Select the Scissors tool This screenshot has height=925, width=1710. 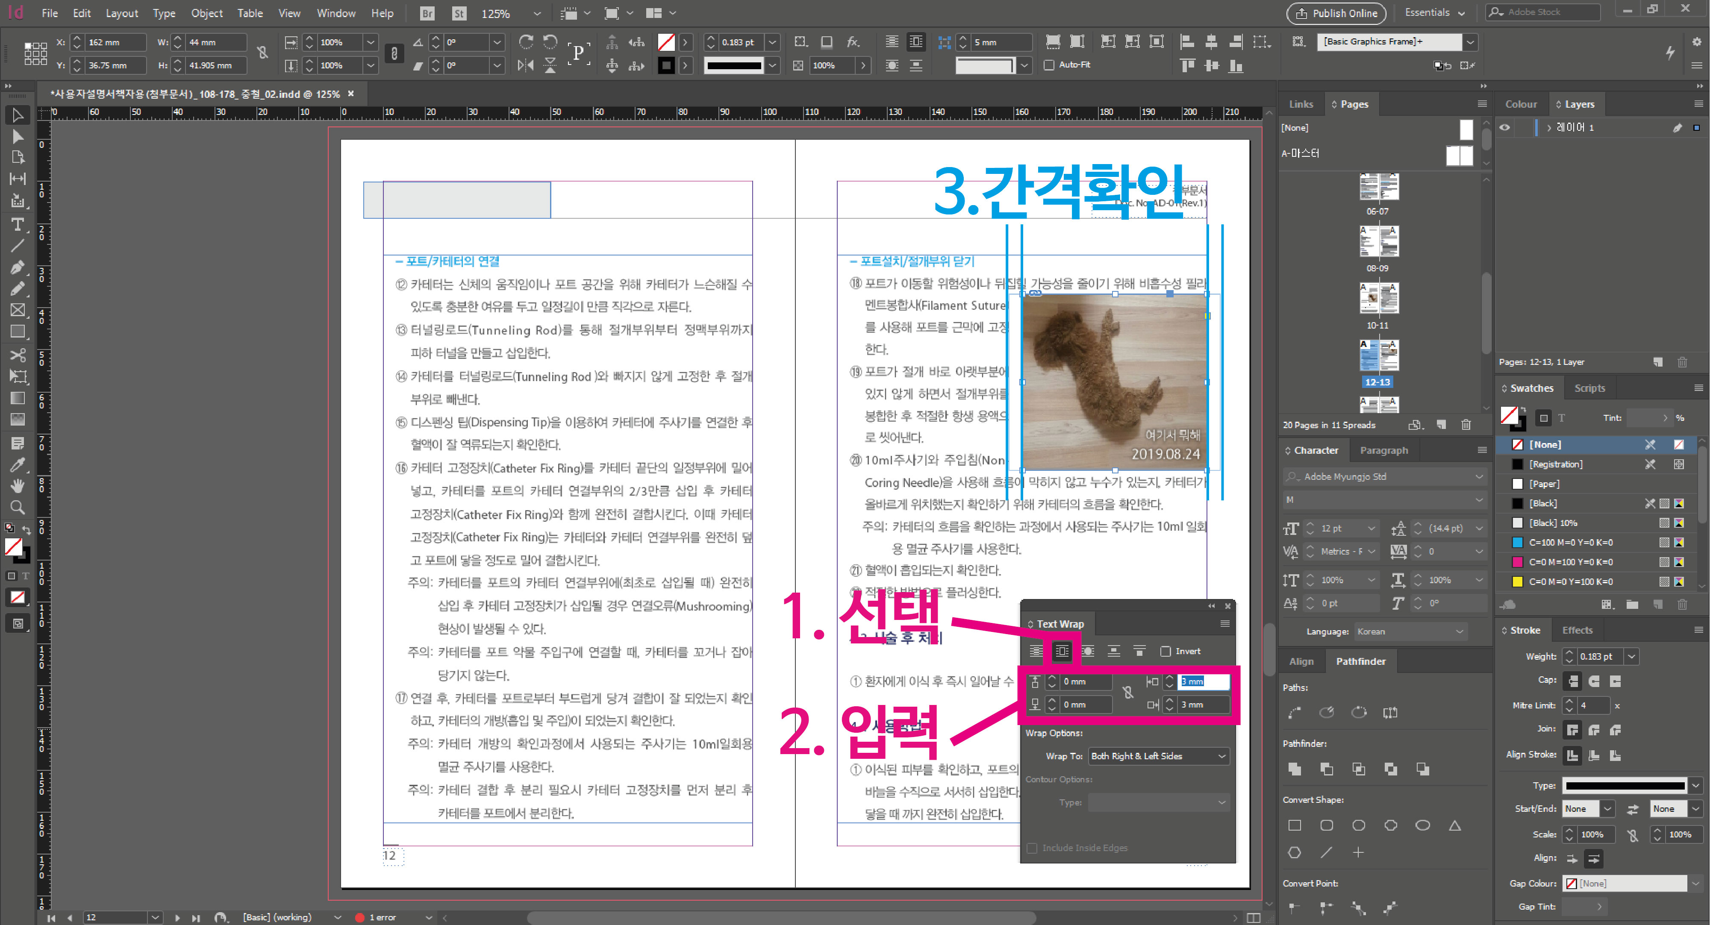coord(17,355)
